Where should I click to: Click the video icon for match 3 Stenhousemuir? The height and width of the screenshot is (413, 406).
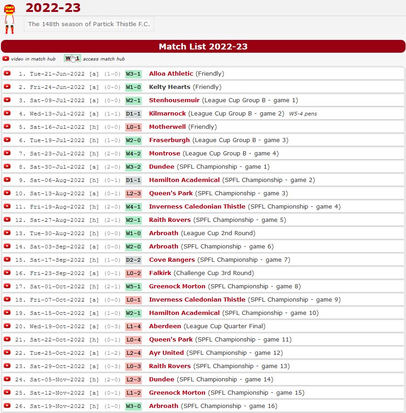tap(7, 100)
